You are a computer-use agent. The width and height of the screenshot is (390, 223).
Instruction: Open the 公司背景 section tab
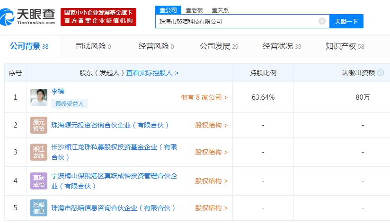pyautogui.click(x=29, y=46)
